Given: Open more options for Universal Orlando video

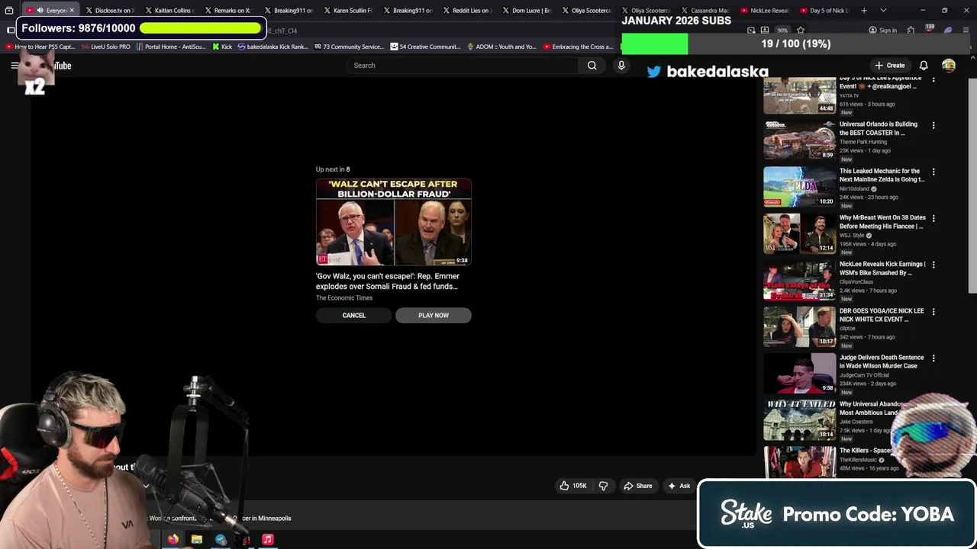Looking at the screenshot, I should 933,125.
